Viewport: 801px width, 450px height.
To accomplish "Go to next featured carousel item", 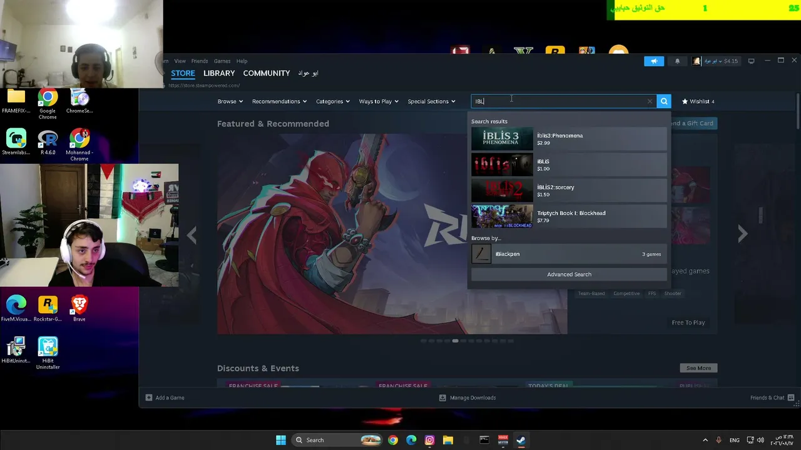I will coord(742,234).
